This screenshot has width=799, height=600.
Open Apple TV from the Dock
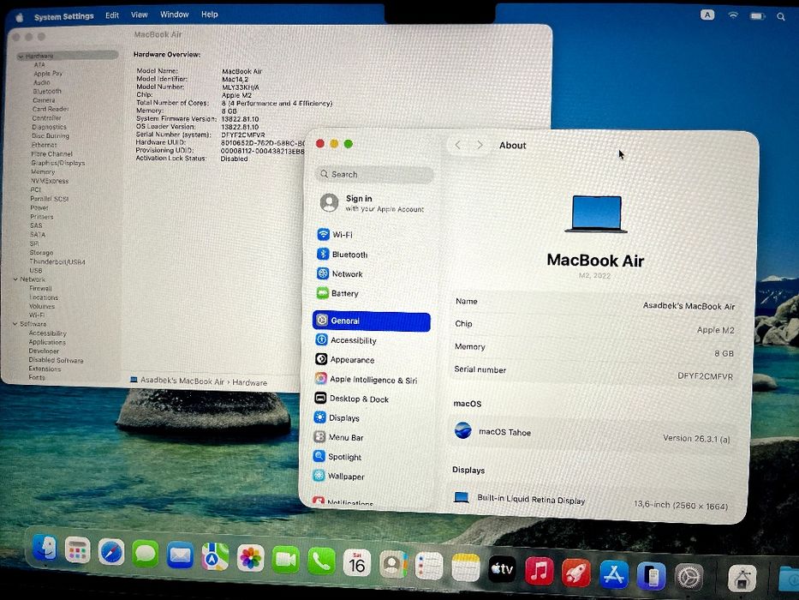point(502,569)
